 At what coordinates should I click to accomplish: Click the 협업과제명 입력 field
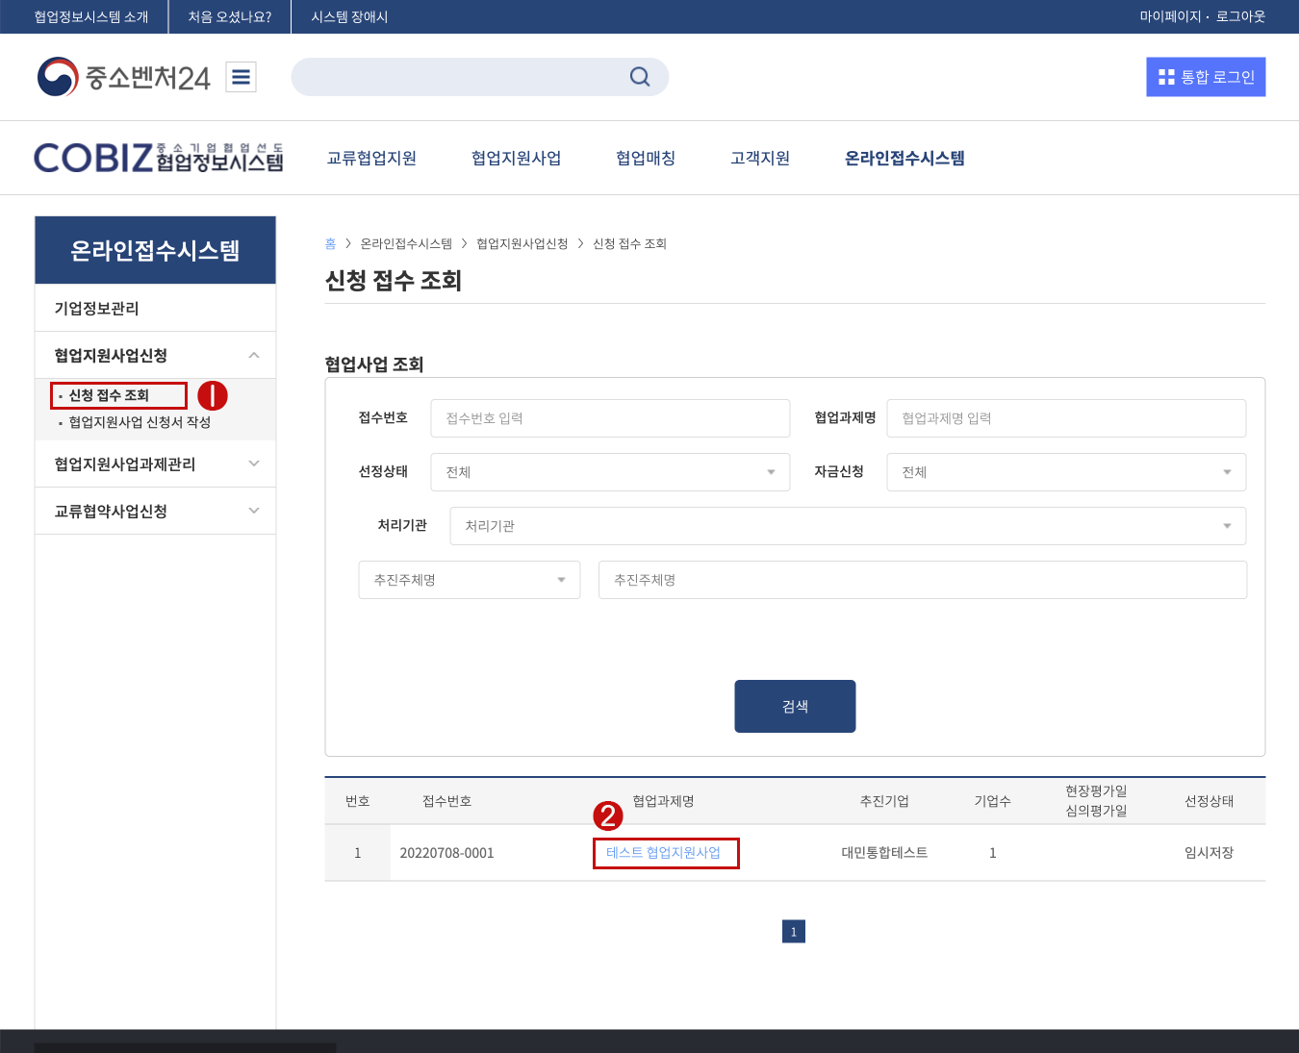coord(1066,418)
